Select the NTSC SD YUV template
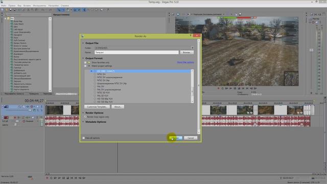The width and height of the screenshot is (327, 184). tap(103, 93)
